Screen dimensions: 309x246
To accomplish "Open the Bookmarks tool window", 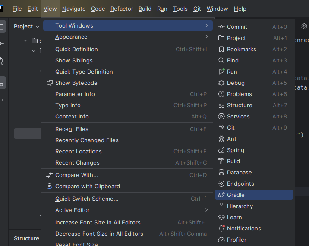I will coord(254,49).
